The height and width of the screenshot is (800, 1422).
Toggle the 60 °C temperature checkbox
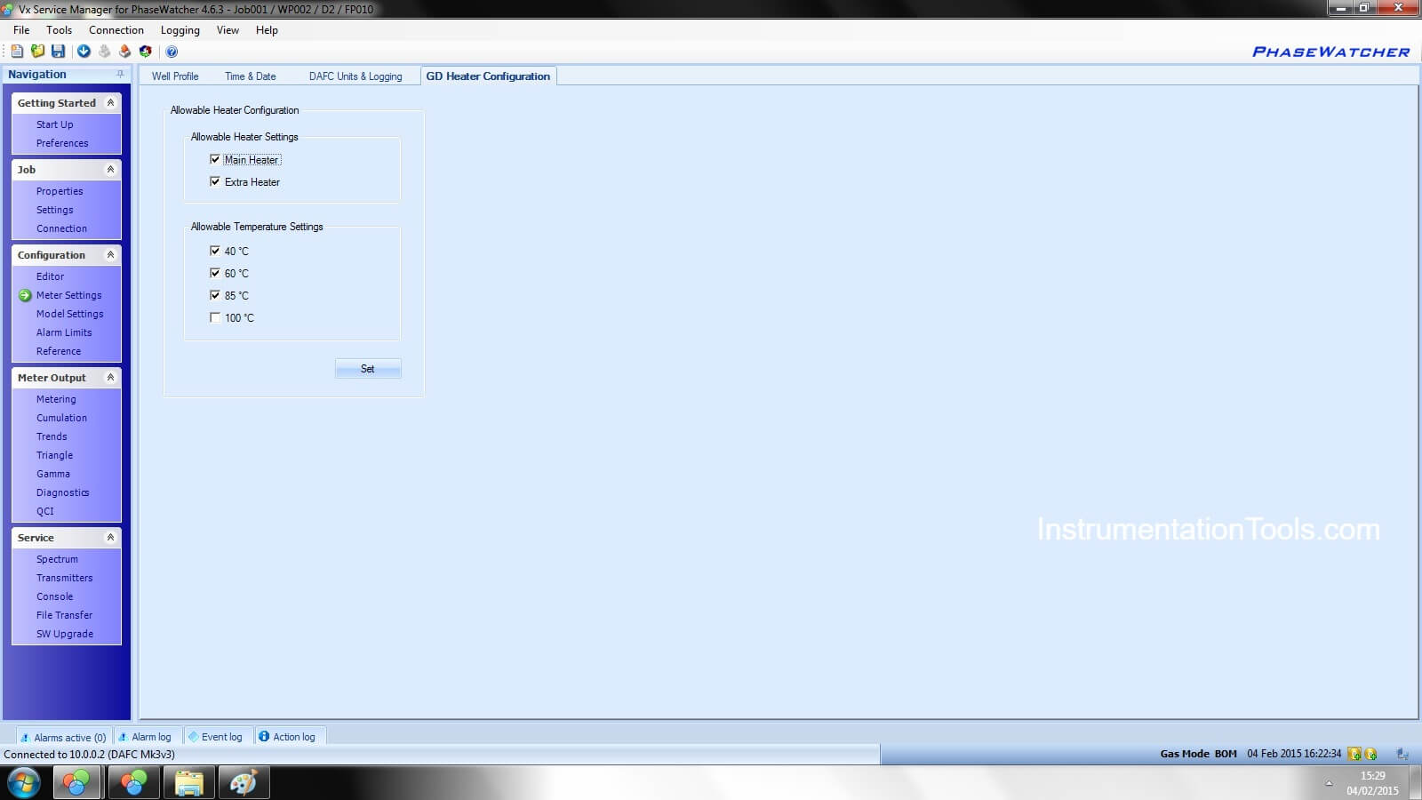pos(214,273)
